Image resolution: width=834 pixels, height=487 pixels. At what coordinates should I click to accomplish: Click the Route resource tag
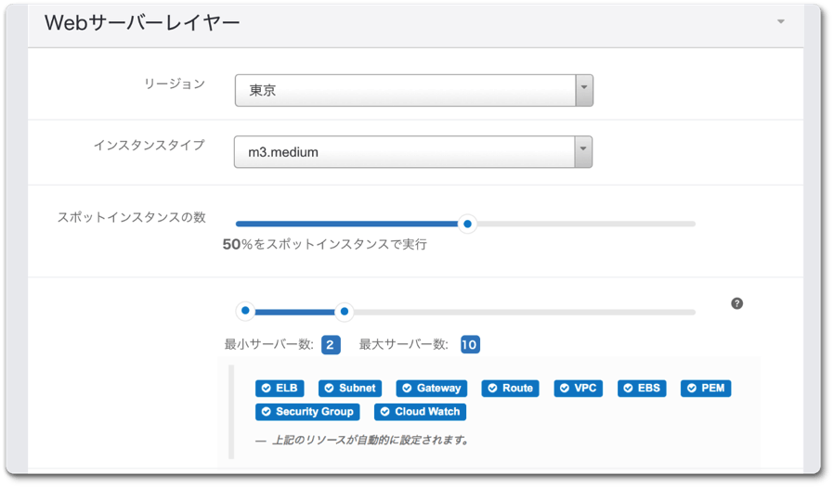[511, 388]
